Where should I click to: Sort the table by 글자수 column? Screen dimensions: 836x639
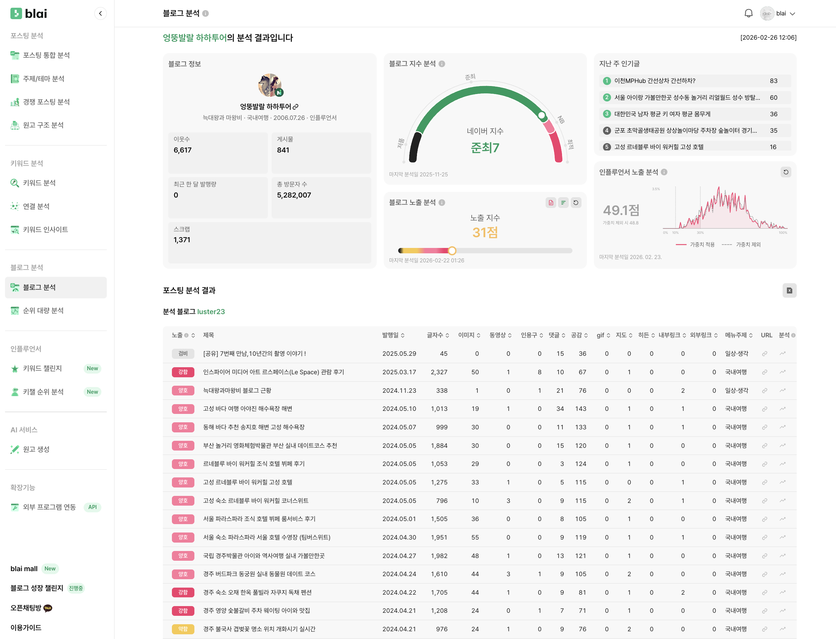tap(438, 335)
